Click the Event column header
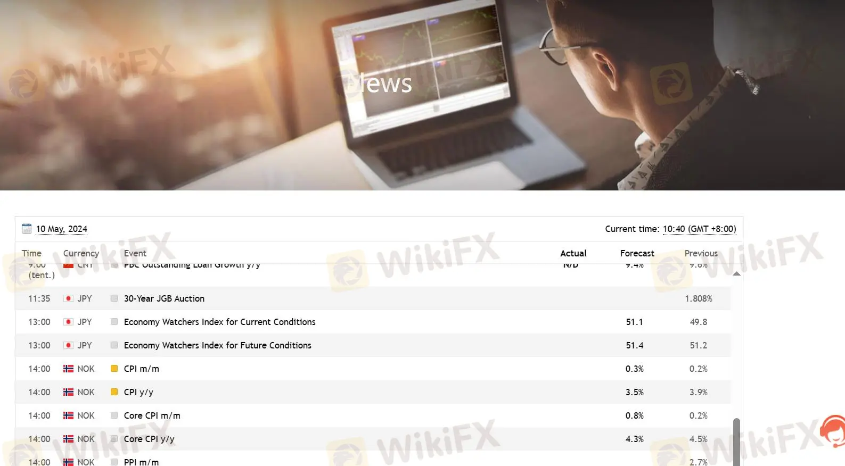This screenshot has width=845, height=466. (x=135, y=253)
